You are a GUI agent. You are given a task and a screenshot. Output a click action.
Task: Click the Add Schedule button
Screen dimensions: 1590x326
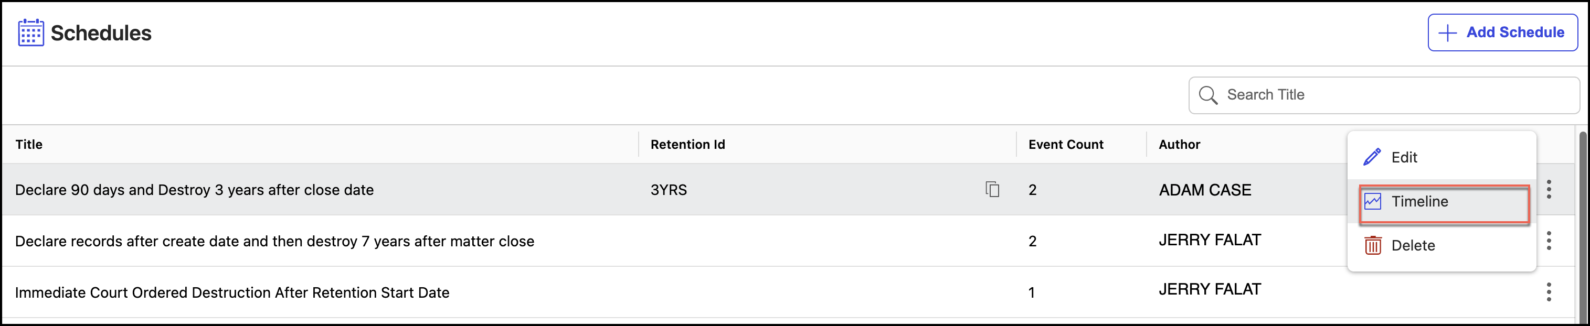1502,32
